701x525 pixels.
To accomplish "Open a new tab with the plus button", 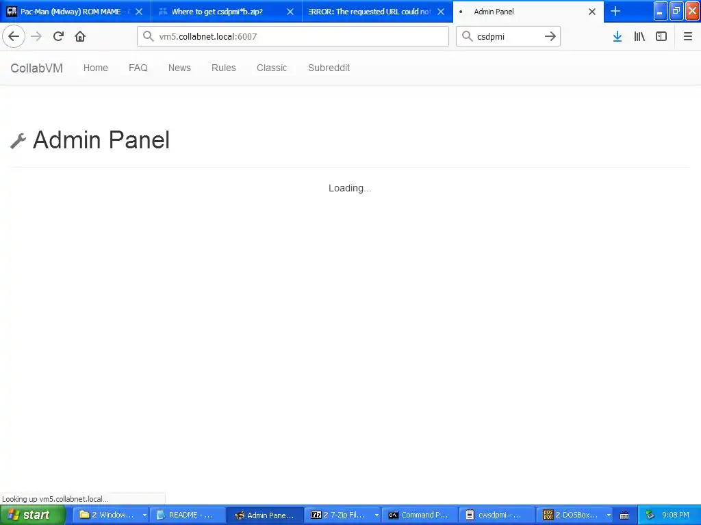I will point(615,11).
